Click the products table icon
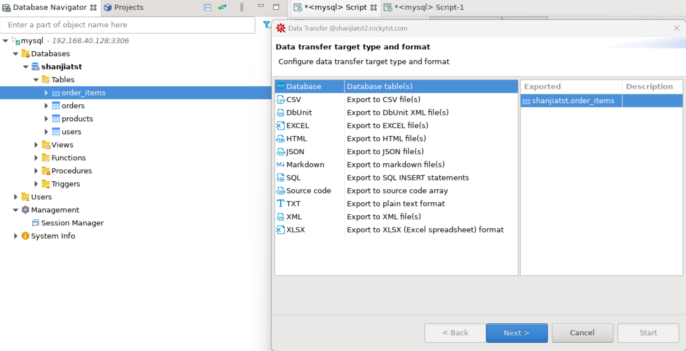 [x=56, y=119]
